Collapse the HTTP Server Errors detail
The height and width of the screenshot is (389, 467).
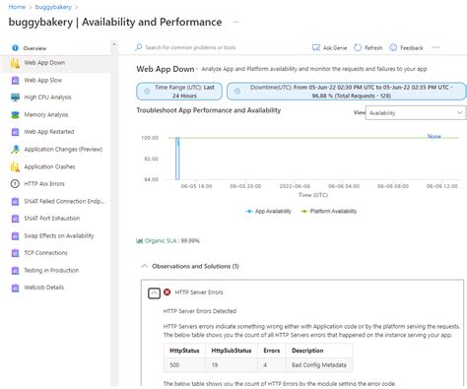(154, 292)
